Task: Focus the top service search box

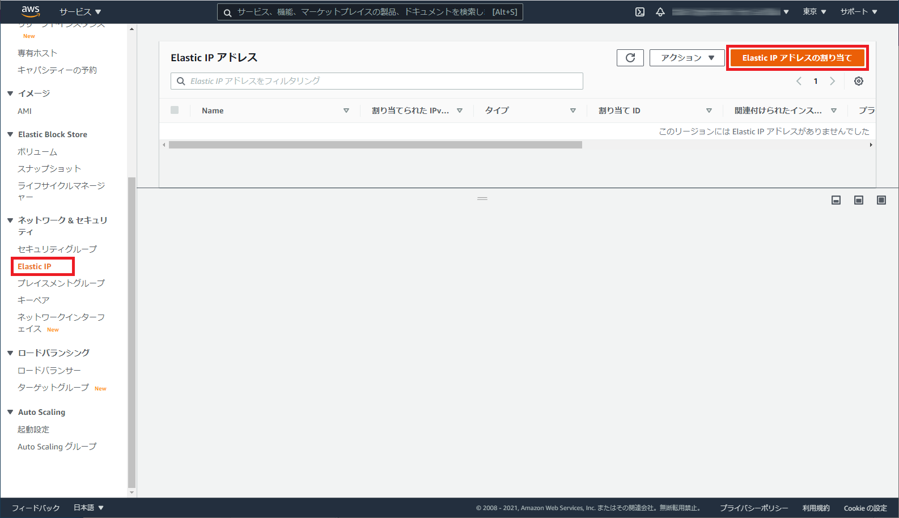Action: click(370, 12)
